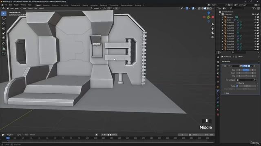Click the red X axis gizmo handle

[213, 17]
